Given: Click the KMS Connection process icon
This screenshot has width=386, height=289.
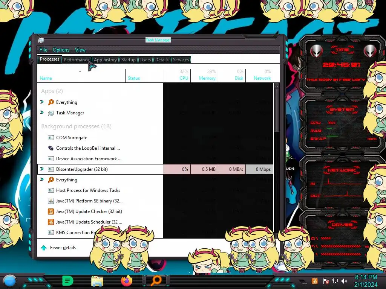Looking at the screenshot, I should pos(51,233).
